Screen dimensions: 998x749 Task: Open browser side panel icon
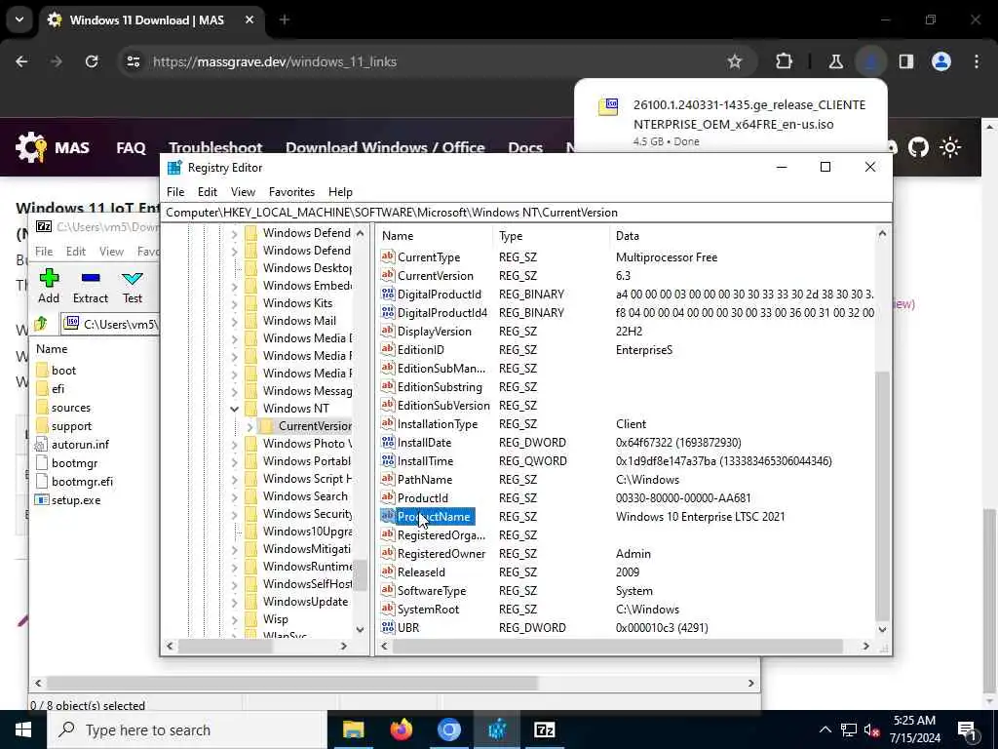[x=906, y=61]
